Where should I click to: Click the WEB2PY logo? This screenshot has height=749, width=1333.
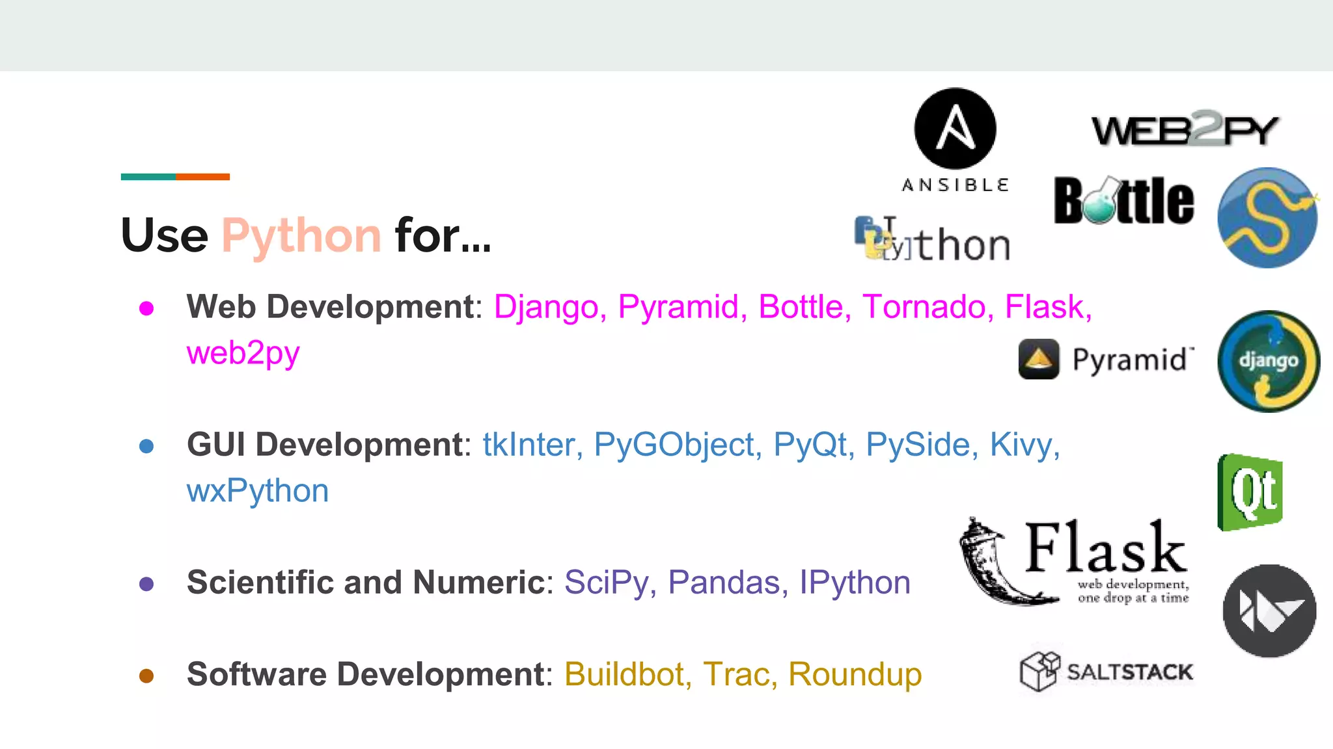[1185, 129]
